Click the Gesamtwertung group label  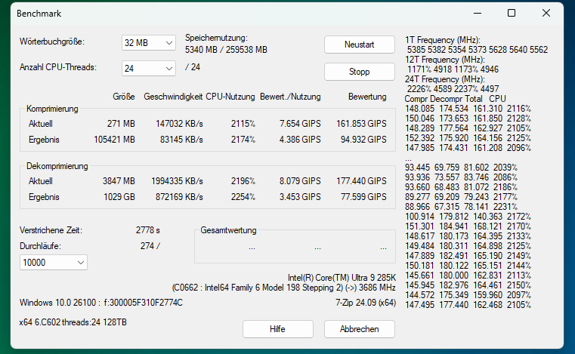228,230
